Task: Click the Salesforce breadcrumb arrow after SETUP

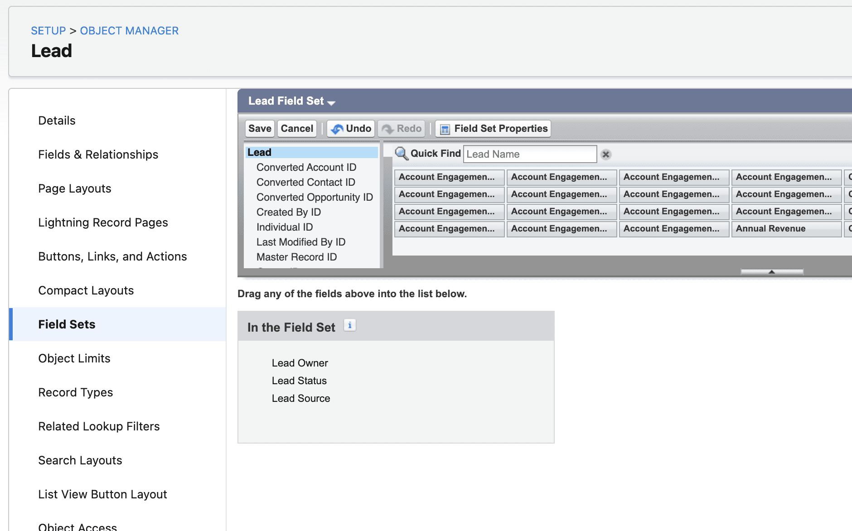Action: [x=73, y=30]
